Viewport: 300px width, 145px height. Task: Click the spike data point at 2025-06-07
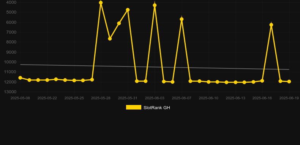tap(182, 19)
